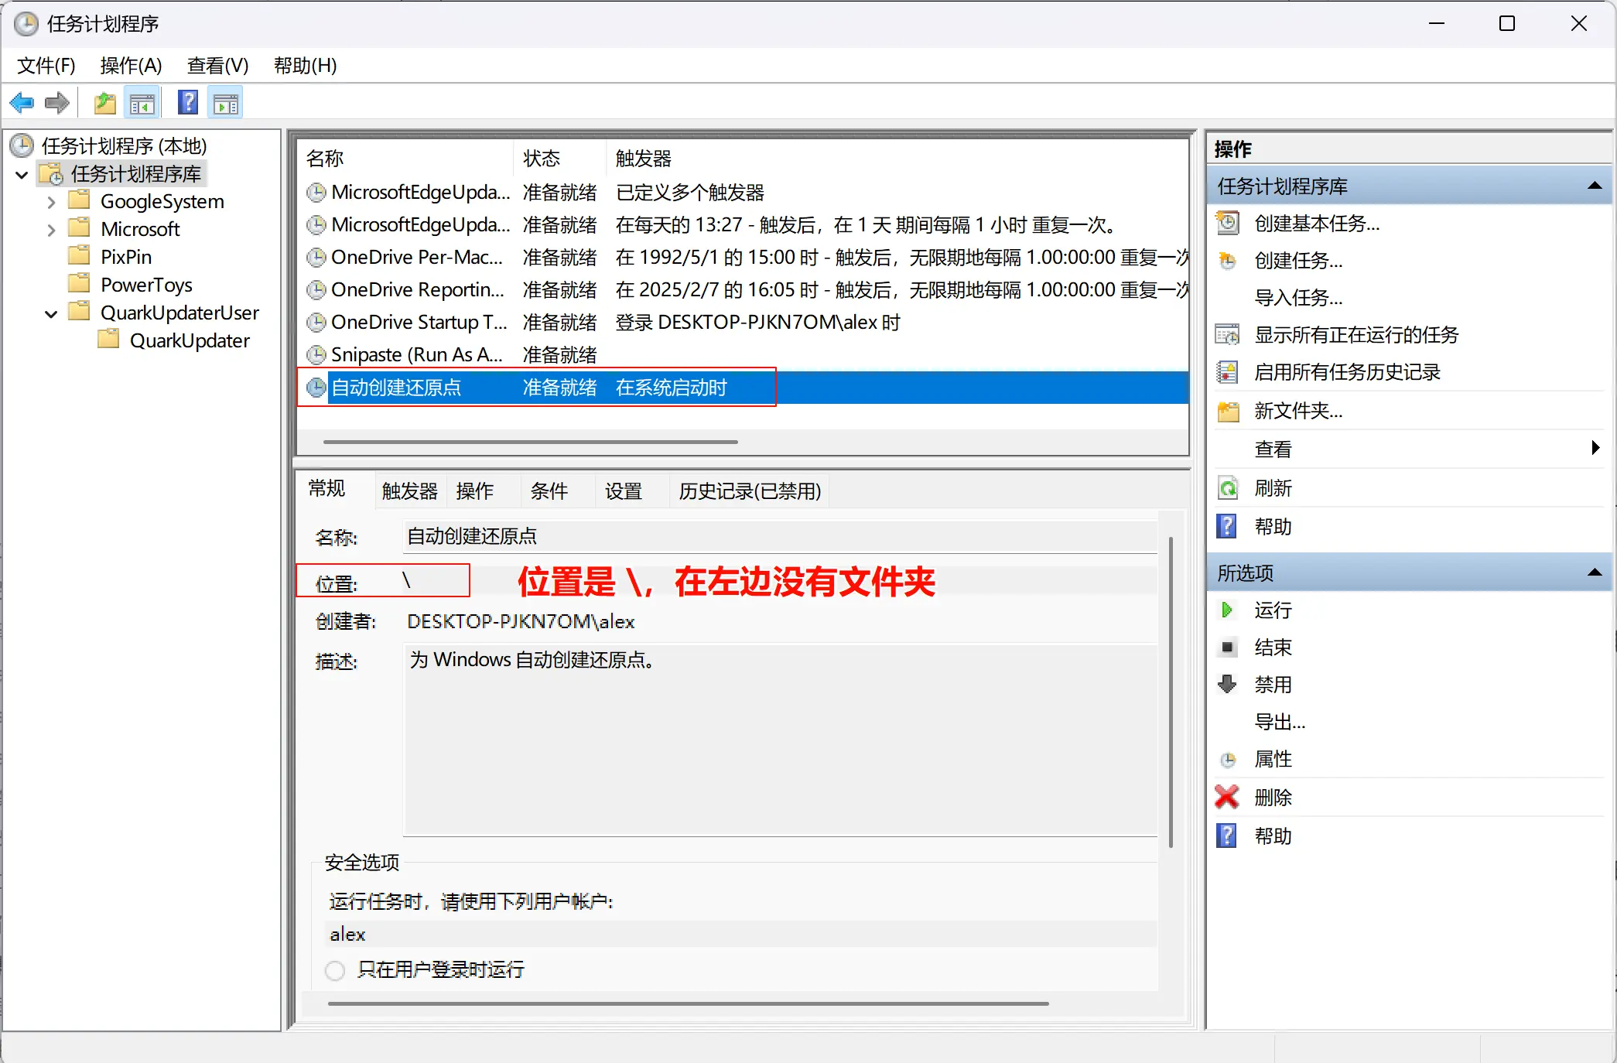Collapse the QuarkUpdaterUser folder node
This screenshot has width=1617, height=1063.
pos(51,313)
